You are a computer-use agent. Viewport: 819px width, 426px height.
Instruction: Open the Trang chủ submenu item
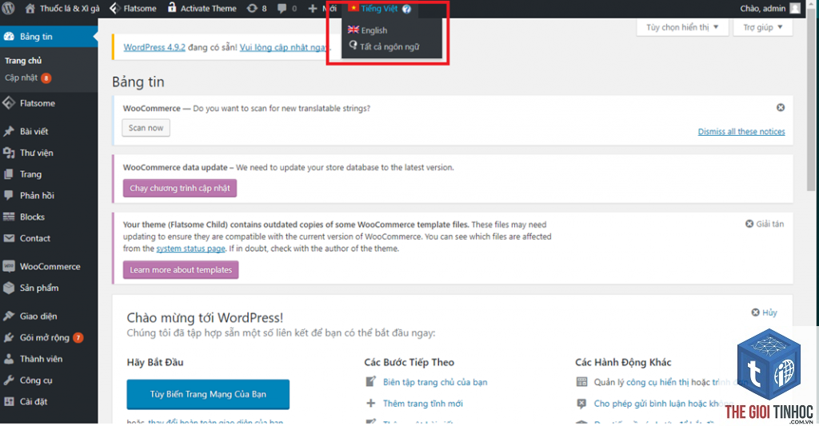23,61
